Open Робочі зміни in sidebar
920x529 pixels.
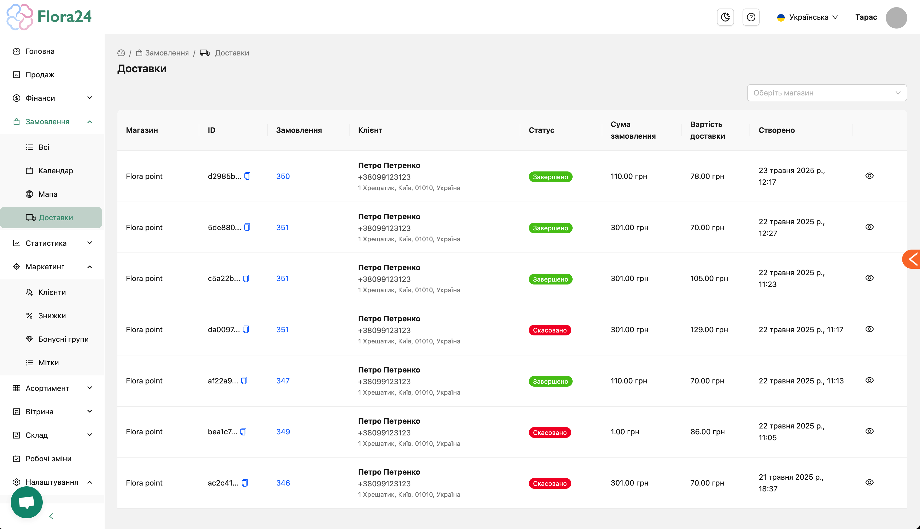click(x=48, y=459)
